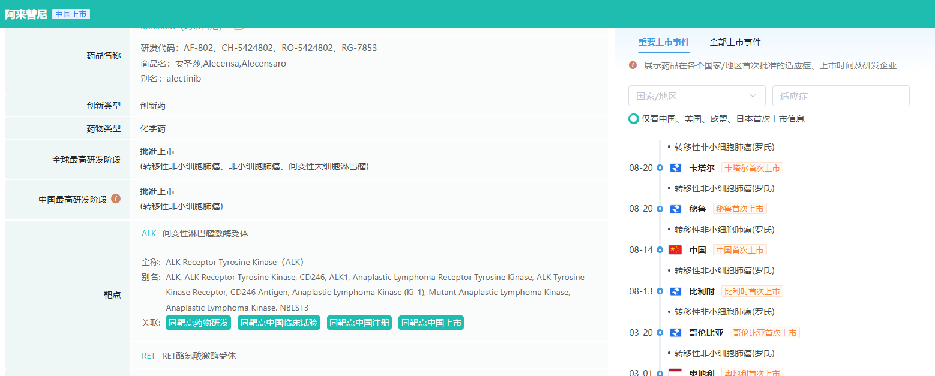Click the 阿来替尼 page title
This screenshot has width=935, height=376.
26,14
